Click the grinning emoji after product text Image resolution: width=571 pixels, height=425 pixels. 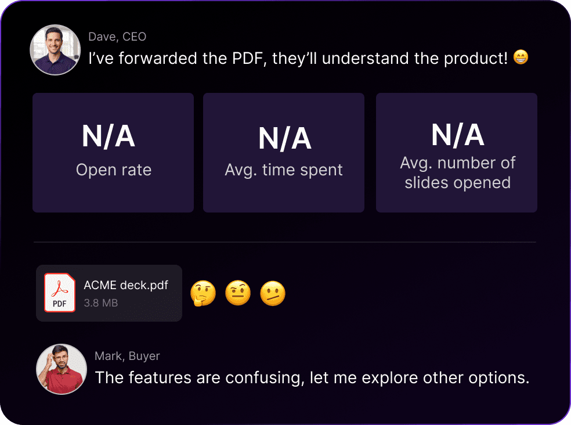[521, 57]
